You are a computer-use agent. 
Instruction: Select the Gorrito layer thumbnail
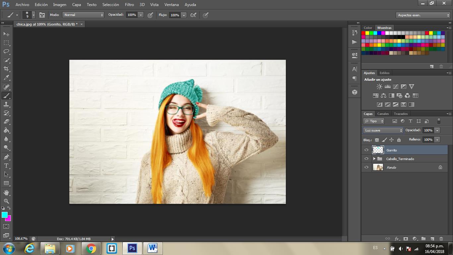(x=378, y=150)
